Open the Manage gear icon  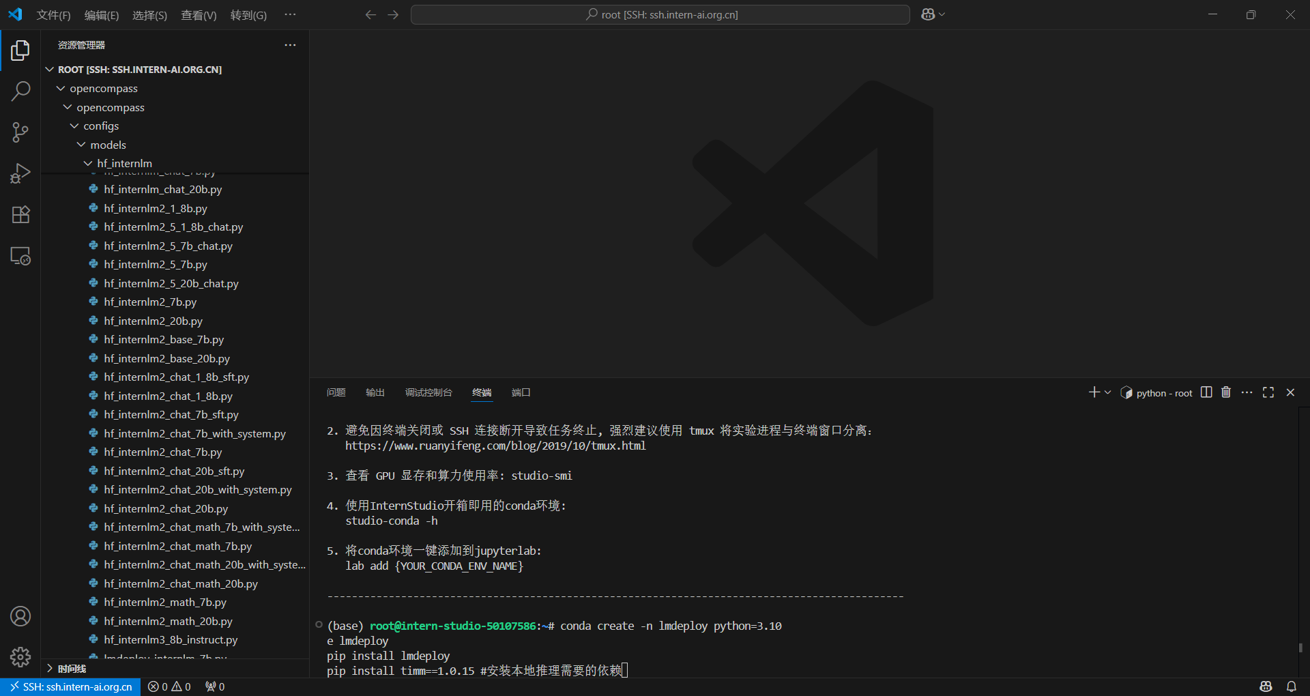point(20,656)
